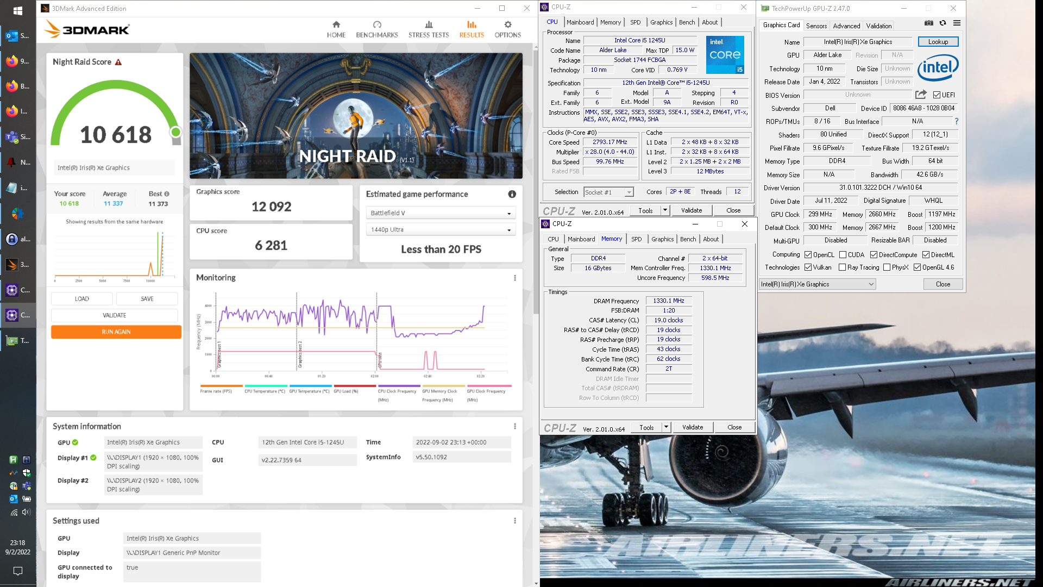This screenshot has width=1043, height=587.
Task: Click VALIDATE button in 3DMark
Action: 115,315
